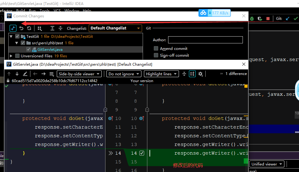The width and height of the screenshot is (299, 172).
Task: Go to next difference with down arrow
Action: pos(17,74)
